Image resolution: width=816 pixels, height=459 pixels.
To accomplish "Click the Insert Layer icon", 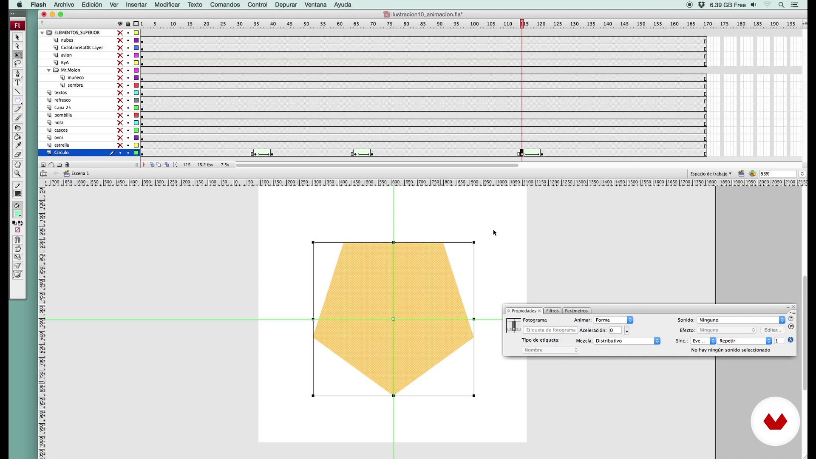I will click(x=43, y=165).
